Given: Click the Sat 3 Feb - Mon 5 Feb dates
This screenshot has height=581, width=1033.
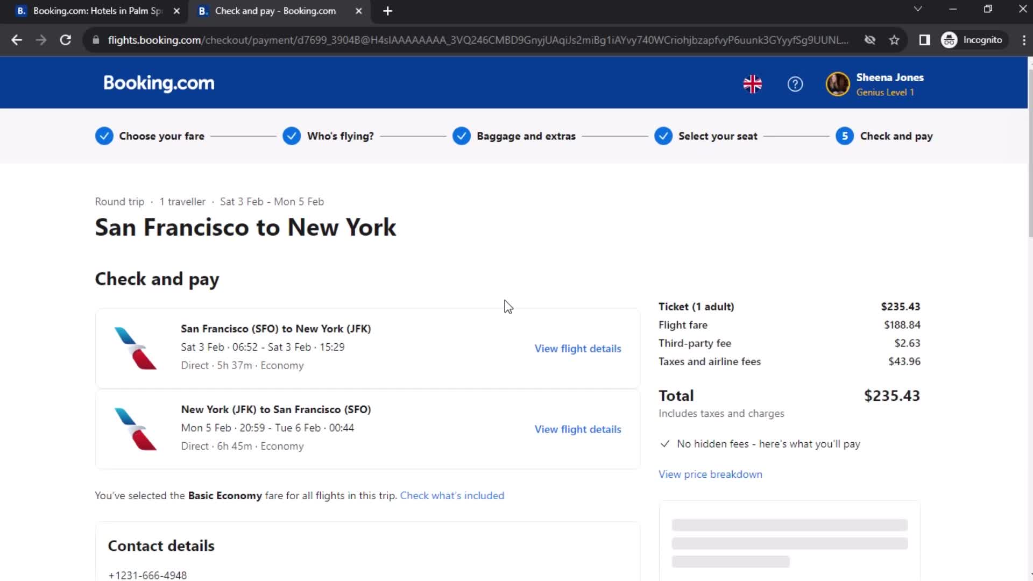Looking at the screenshot, I should 272,202.
